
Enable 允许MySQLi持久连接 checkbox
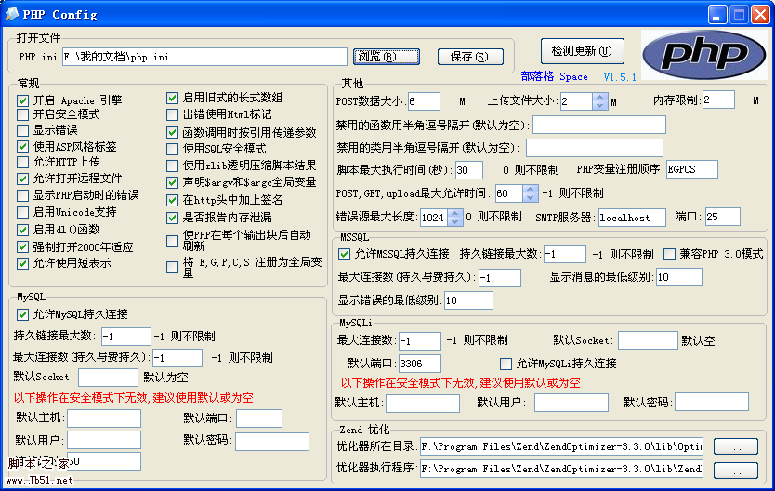coord(506,364)
